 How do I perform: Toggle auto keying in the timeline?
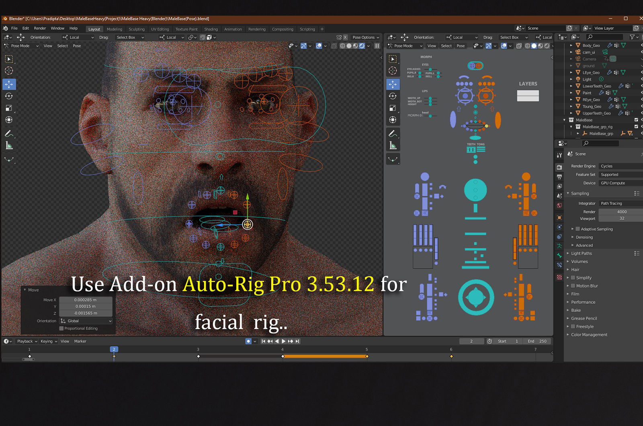click(x=248, y=341)
